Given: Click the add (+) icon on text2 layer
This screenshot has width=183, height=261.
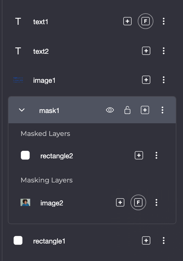Looking at the screenshot, I should (x=146, y=51).
